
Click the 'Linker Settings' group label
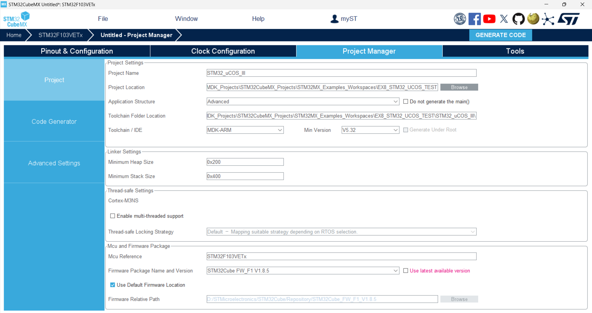pos(124,152)
